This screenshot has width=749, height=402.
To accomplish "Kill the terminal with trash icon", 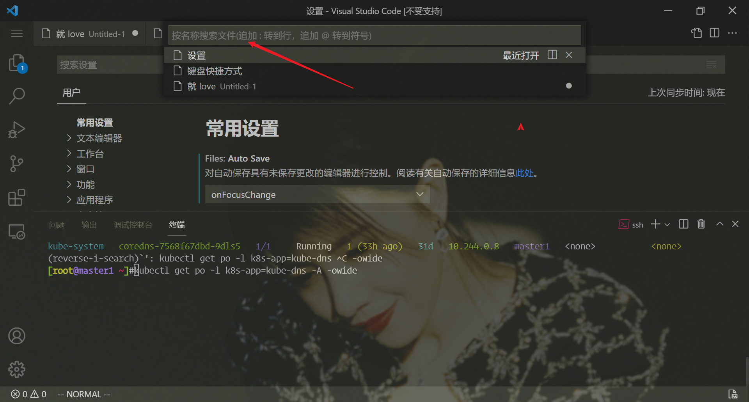I will click(x=701, y=224).
